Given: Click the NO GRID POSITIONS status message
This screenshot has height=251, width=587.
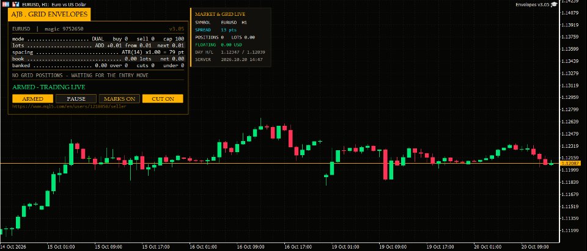Looking at the screenshot, I should point(80,75).
